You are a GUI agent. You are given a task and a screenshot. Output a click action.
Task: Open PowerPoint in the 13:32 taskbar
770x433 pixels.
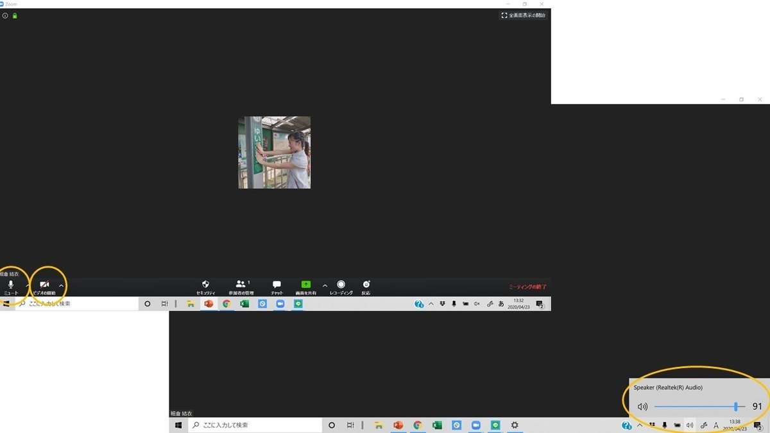(x=209, y=303)
